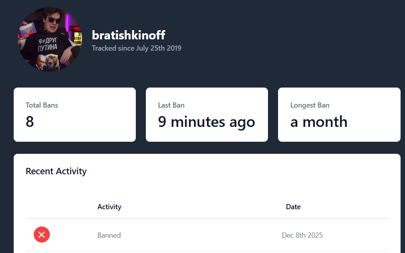405x253 pixels.
Task: Click the red X banned status icon
Action: click(x=41, y=235)
